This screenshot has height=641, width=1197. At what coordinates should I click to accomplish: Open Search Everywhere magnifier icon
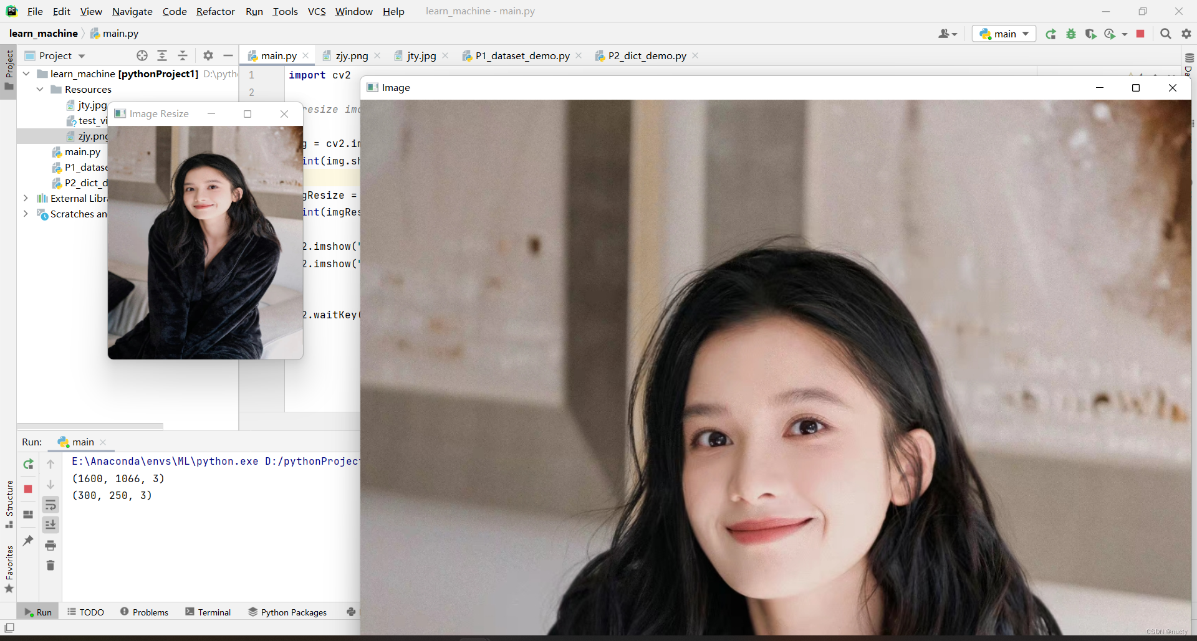[1166, 34]
